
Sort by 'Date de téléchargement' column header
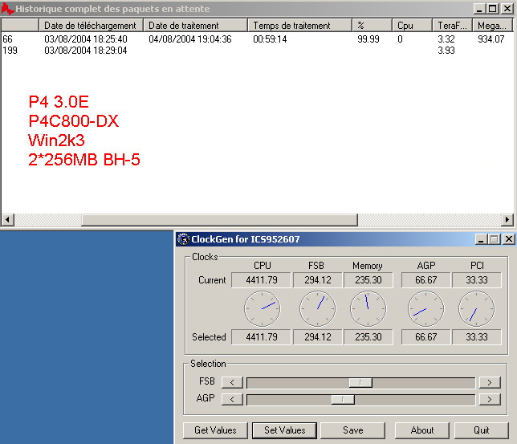click(x=91, y=26)
